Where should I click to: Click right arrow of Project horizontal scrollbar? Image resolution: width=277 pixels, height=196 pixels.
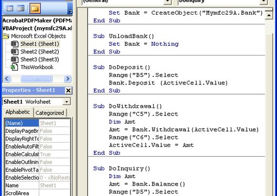(68, 79)
